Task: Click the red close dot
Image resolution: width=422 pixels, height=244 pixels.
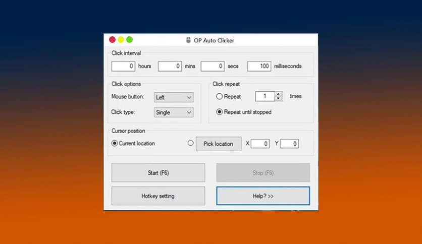Action: [112, 40]
